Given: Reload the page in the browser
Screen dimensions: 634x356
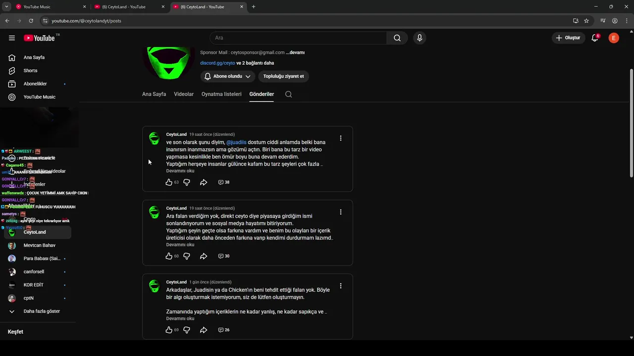Looking at the screenshot, I should tap(31, 21).
